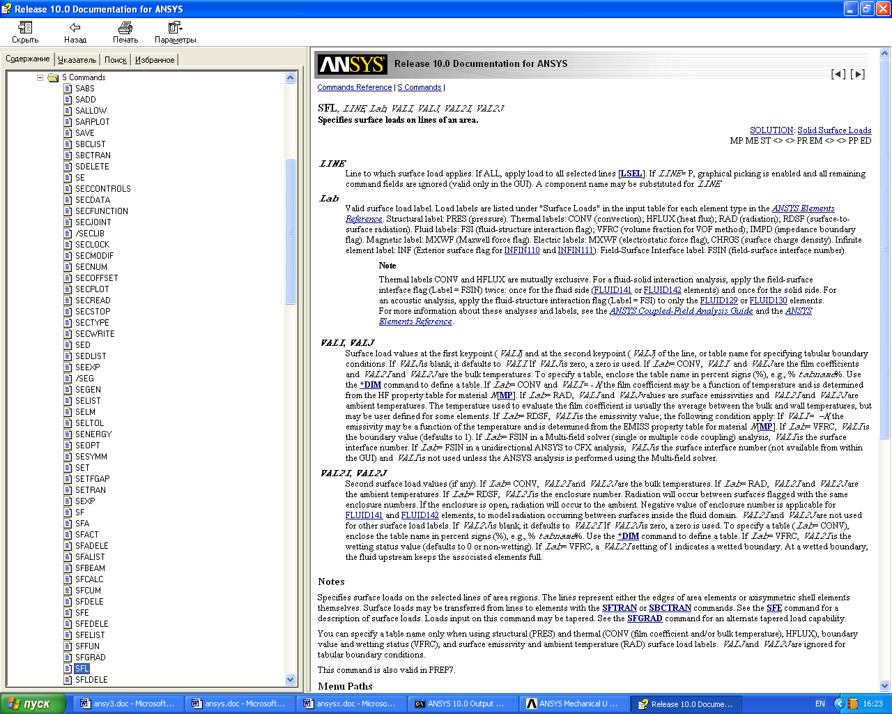Select SECCONTROLS in contents tree
The height and width of the screenshot is (714, 892).
click(x=102, y=189)
